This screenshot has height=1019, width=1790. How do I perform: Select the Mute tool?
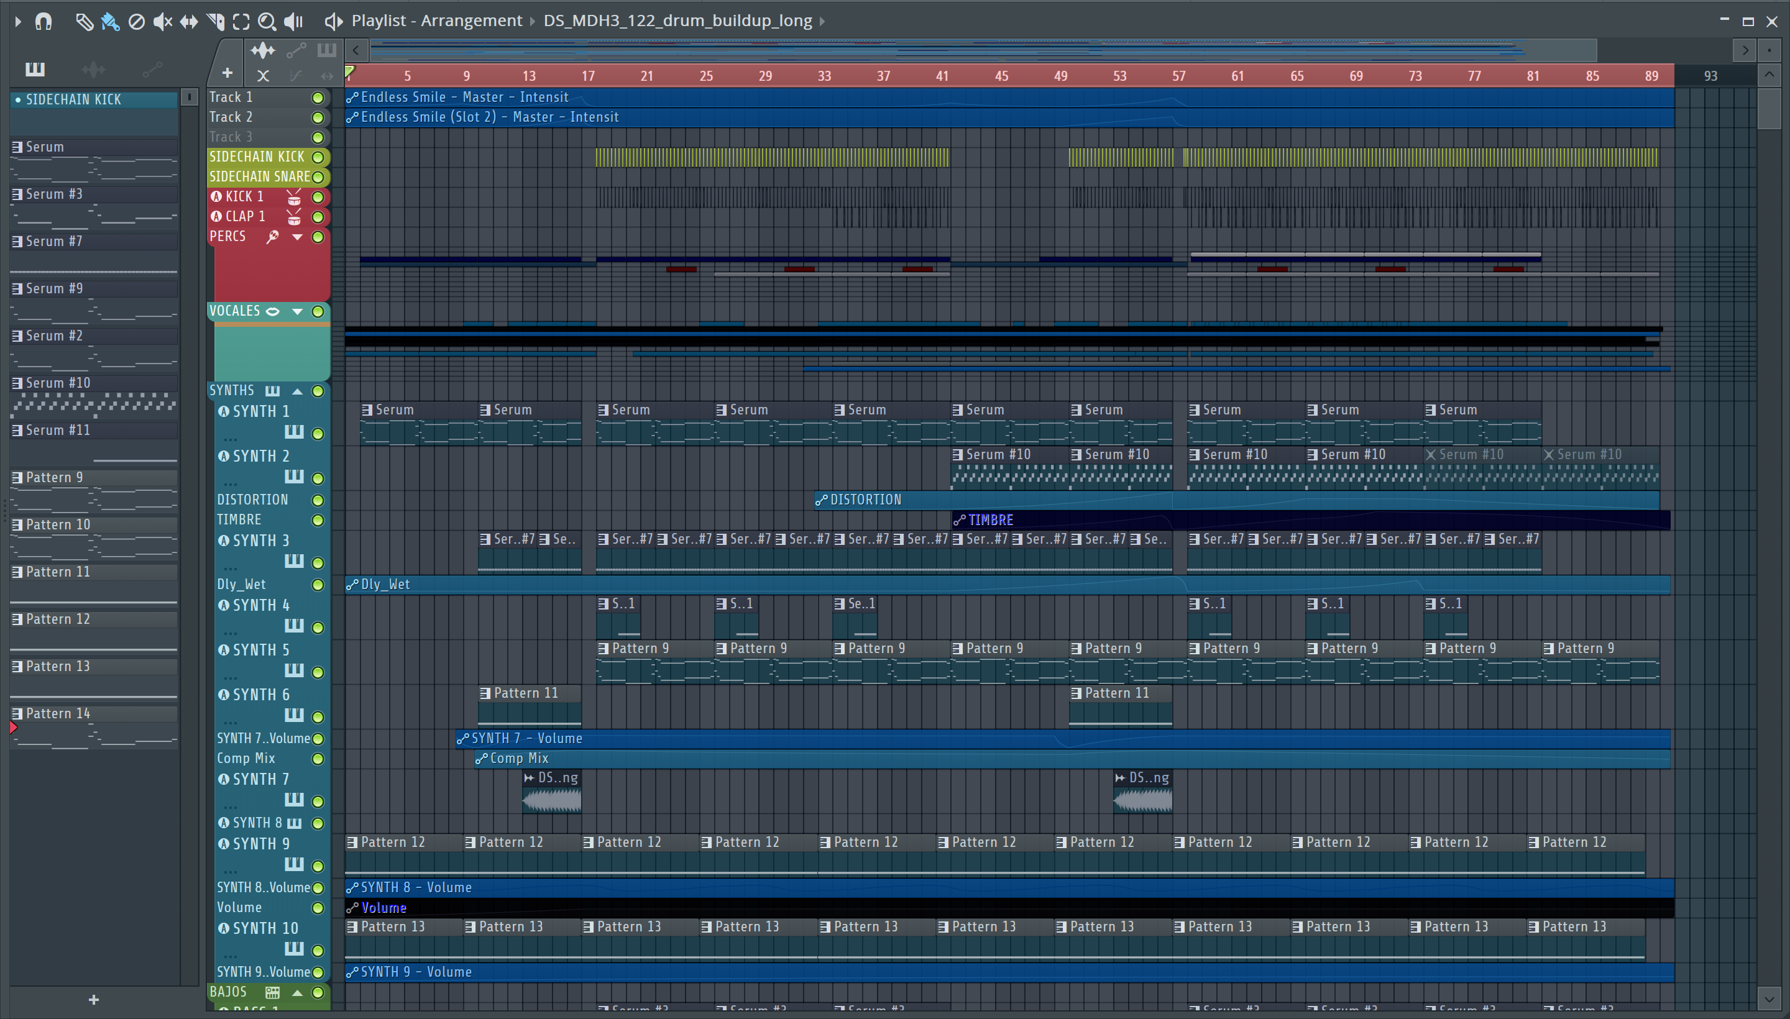[162, 22]
